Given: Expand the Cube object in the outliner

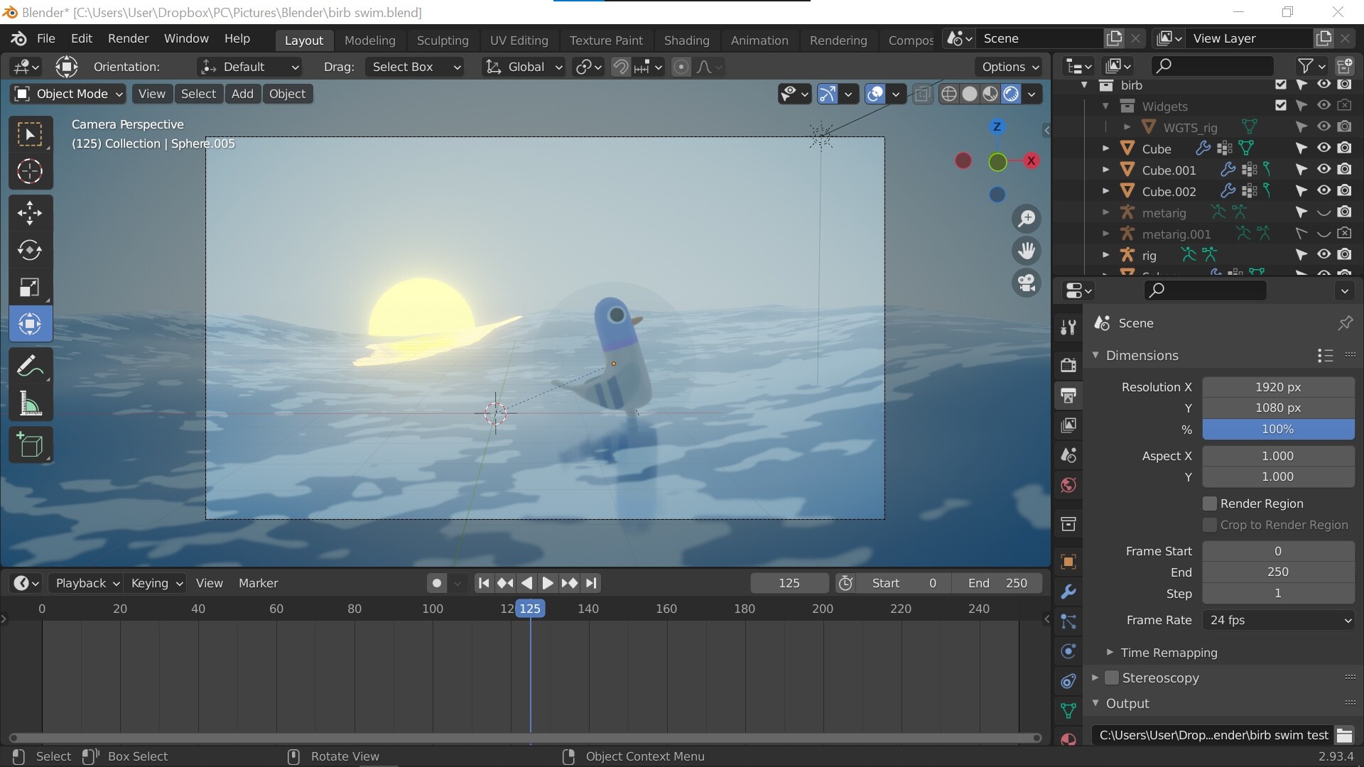Looking at the screenshot, I should [1105, 148].
